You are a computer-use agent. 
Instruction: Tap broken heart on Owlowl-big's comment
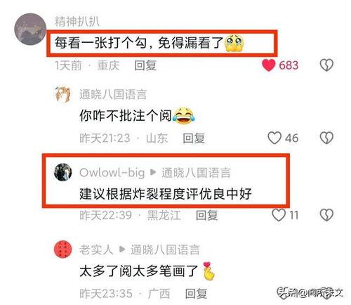pyautogui.click(x=326, y=215)
